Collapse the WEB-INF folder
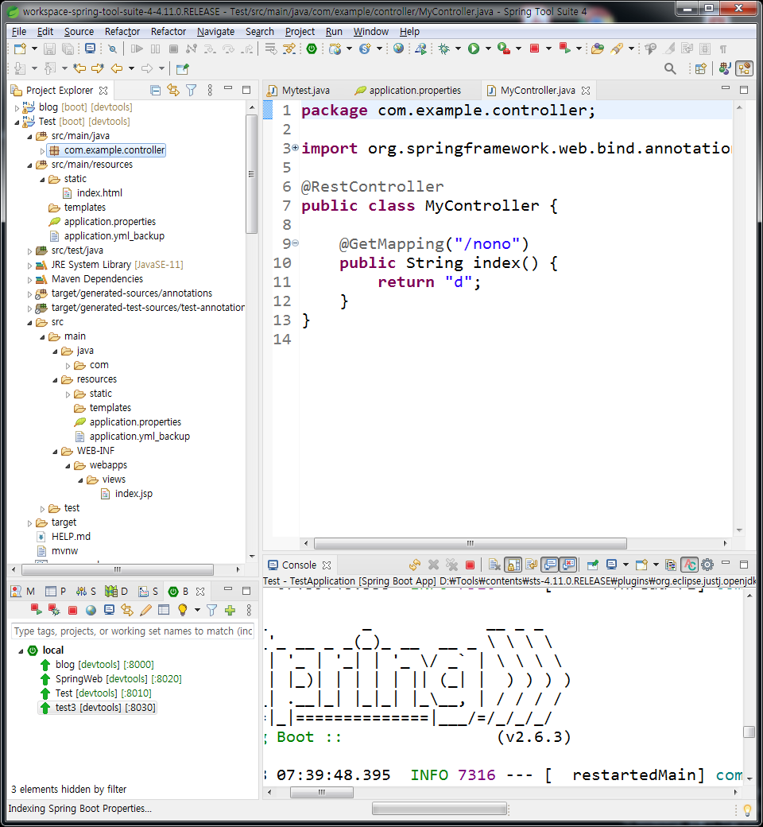This screenshot has height=827, width=763. click(x=55, y=452)
